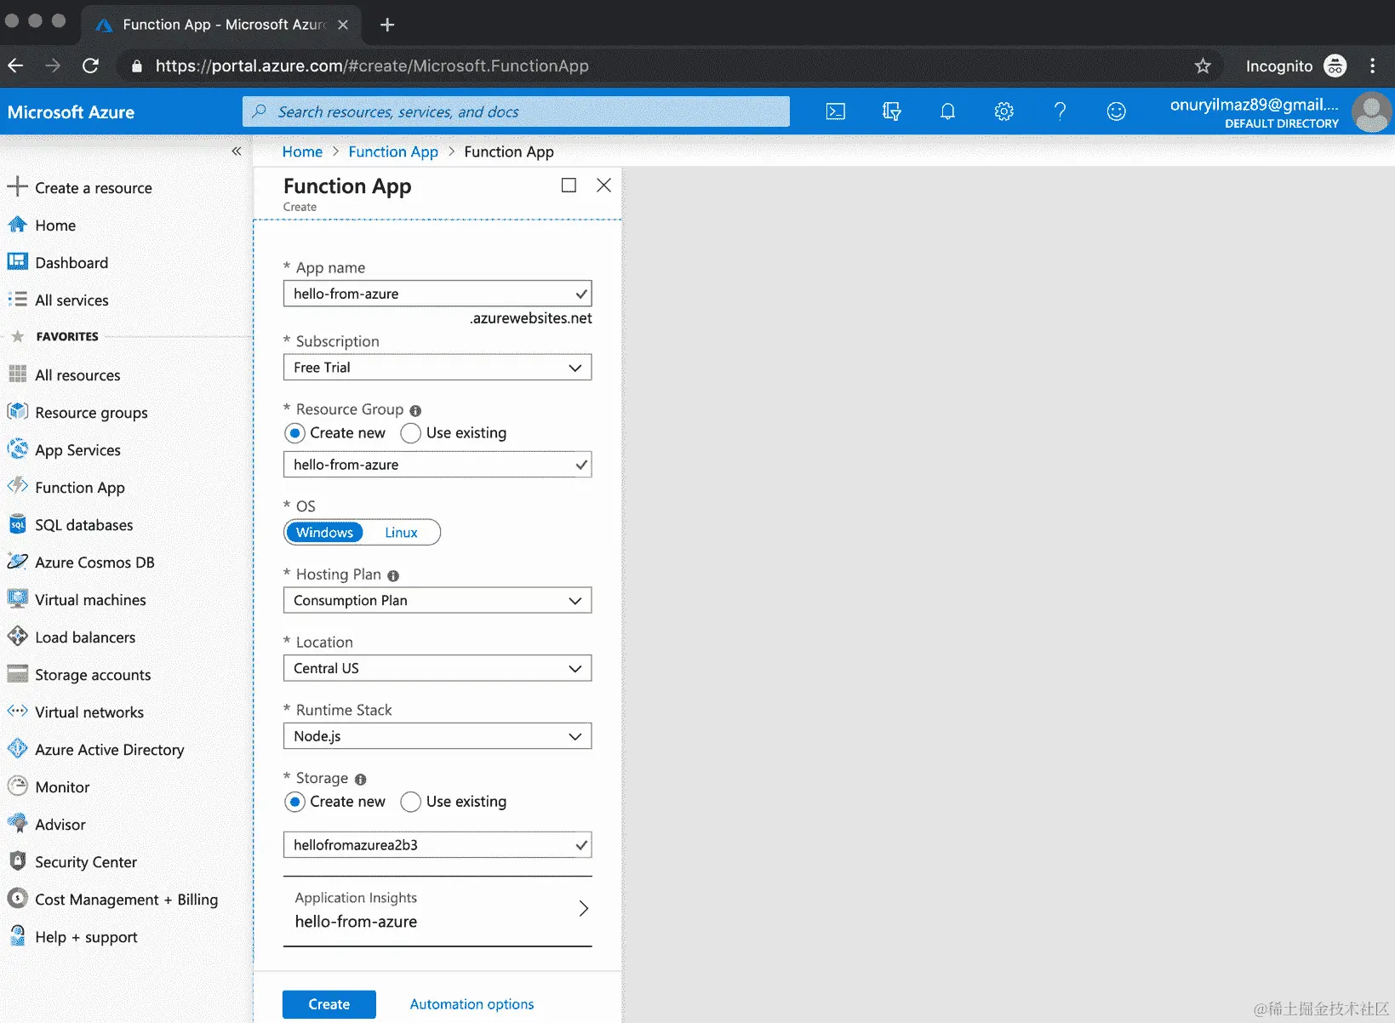Click the browser address bar URL

click(372, 66)
